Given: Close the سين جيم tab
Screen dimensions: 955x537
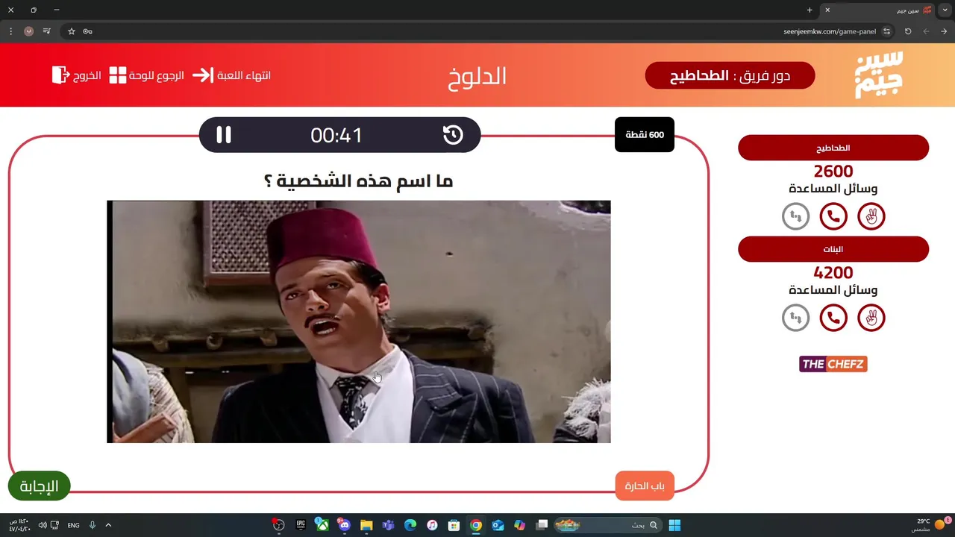Looking at the screenshot, I should click(827, 10).
